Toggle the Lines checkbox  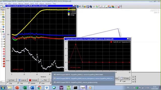click(x=40, y=83)
